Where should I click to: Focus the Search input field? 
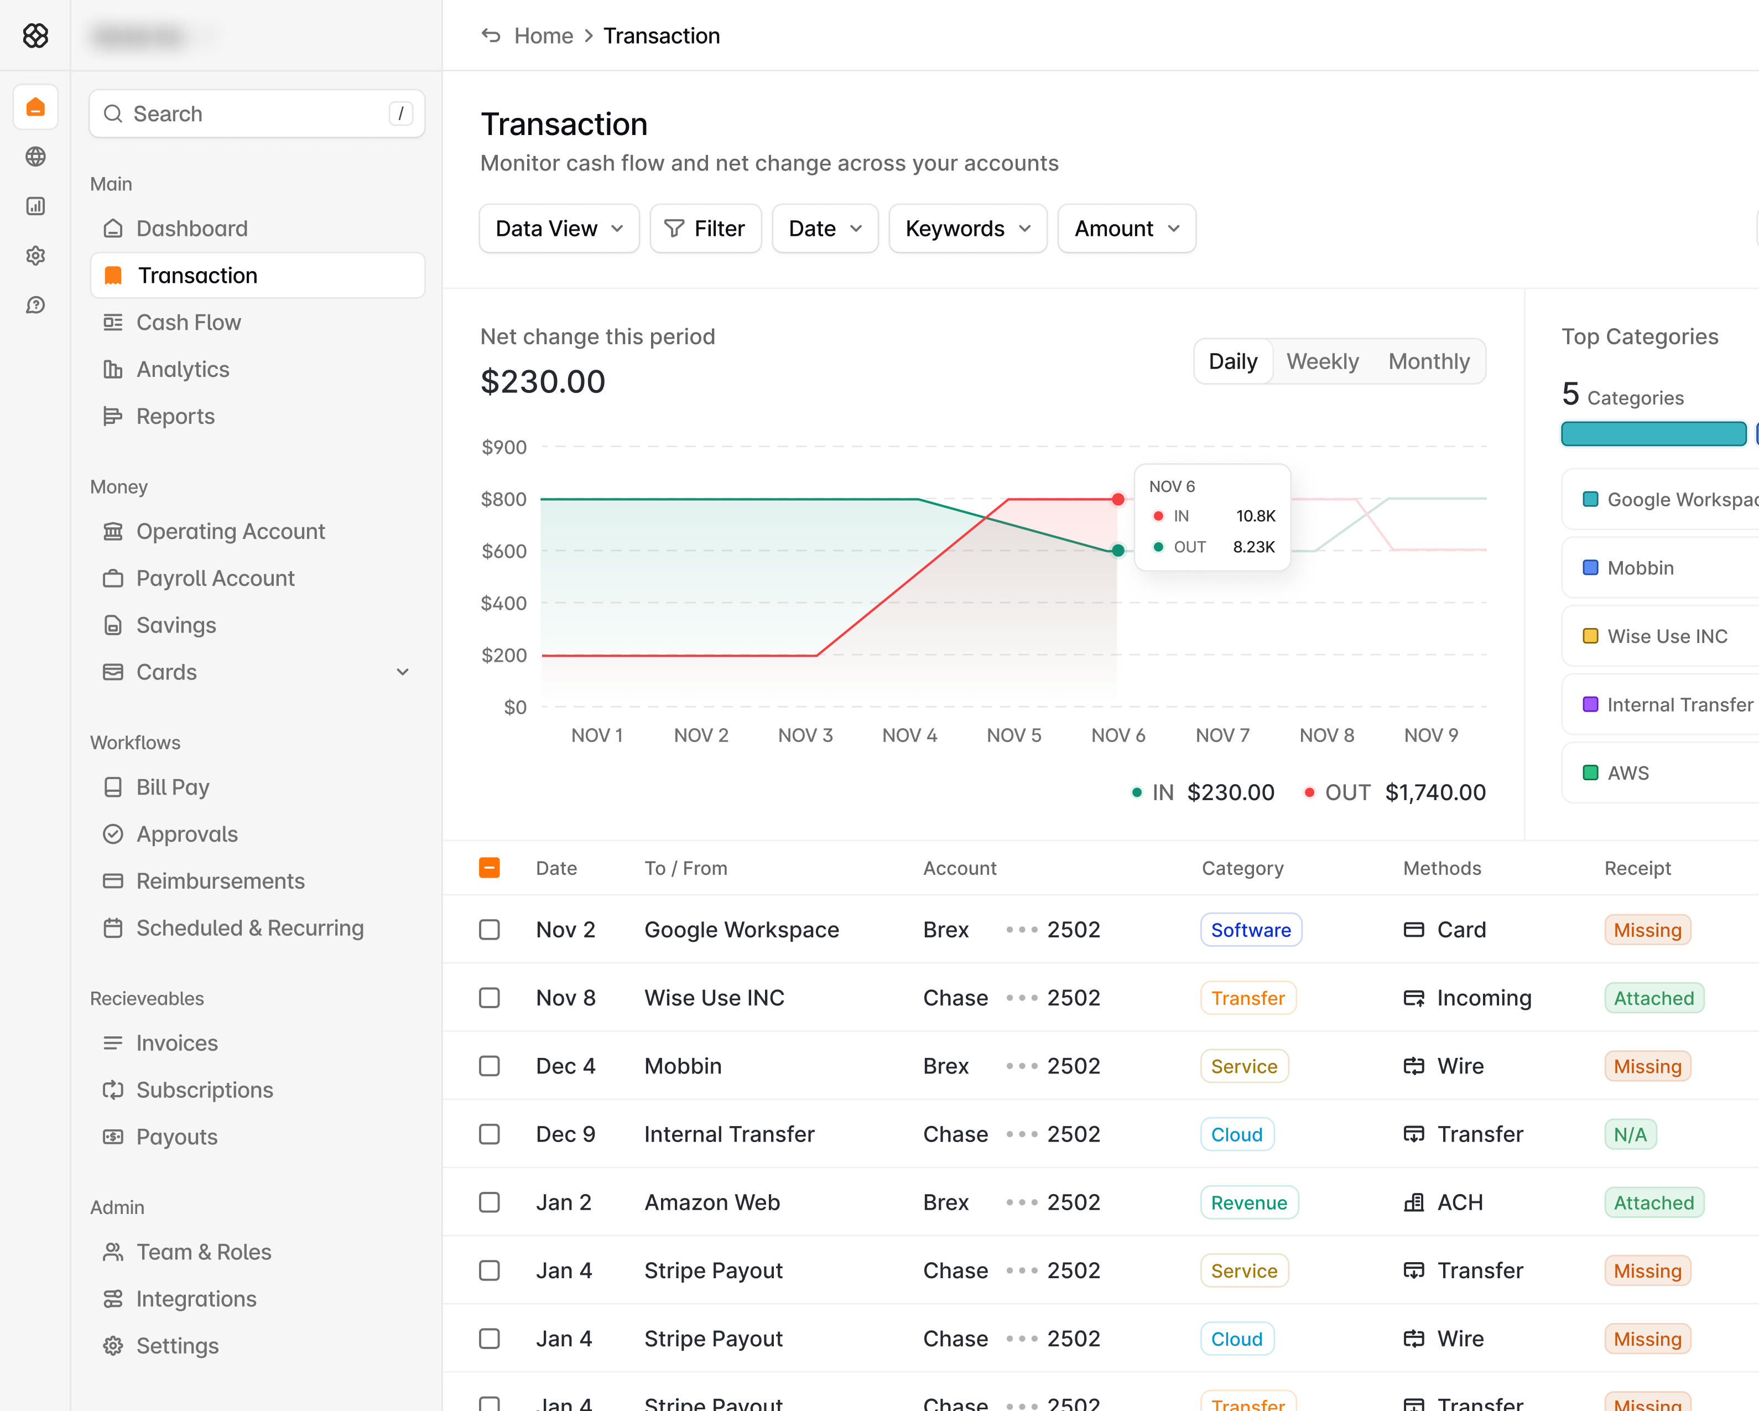tap(257, 114)
